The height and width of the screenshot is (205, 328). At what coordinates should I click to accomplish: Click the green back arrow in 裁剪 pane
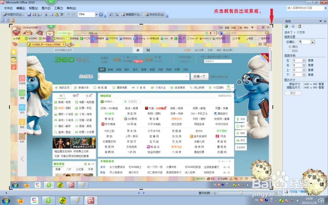tap(286, 26)
